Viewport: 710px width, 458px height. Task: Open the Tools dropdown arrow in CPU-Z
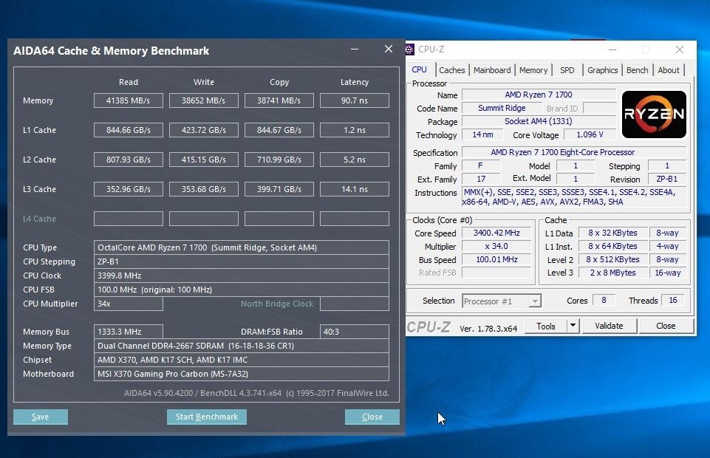point(573,325)
